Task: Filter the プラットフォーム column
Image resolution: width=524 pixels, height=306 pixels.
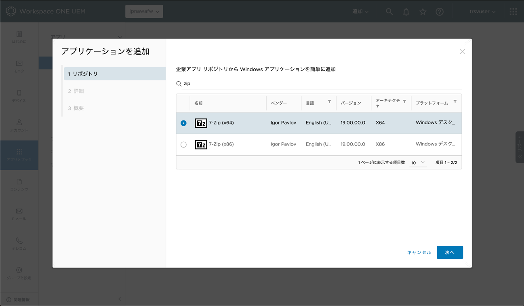Action: tap(455, 101)
